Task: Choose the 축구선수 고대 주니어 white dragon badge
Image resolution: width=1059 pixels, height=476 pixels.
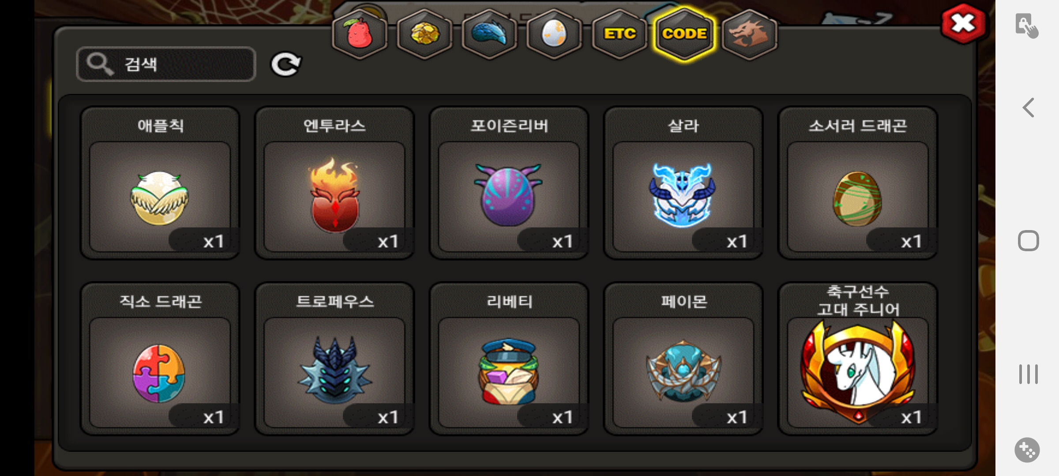Action: (858, 359)
